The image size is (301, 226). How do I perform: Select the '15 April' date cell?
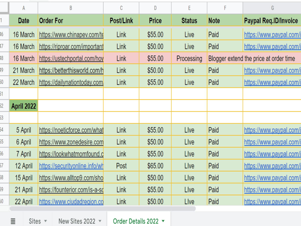23,177
